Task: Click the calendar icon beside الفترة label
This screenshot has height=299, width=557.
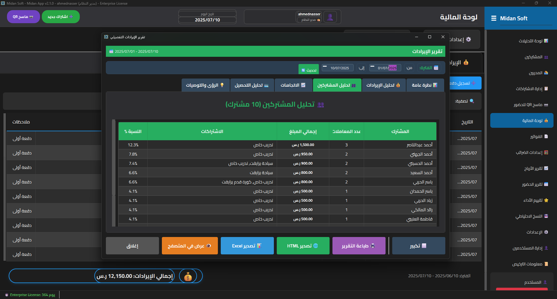Action: tap(436, 68)
